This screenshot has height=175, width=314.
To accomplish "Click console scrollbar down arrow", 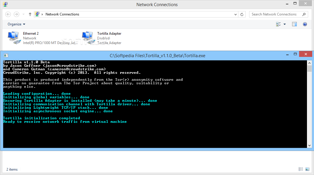I will click(x=309, y=146).
